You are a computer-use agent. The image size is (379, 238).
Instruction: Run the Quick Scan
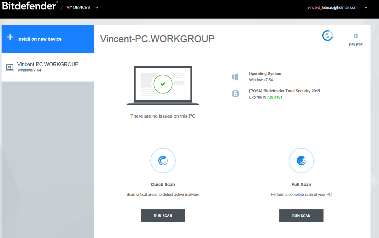point(163,216)
